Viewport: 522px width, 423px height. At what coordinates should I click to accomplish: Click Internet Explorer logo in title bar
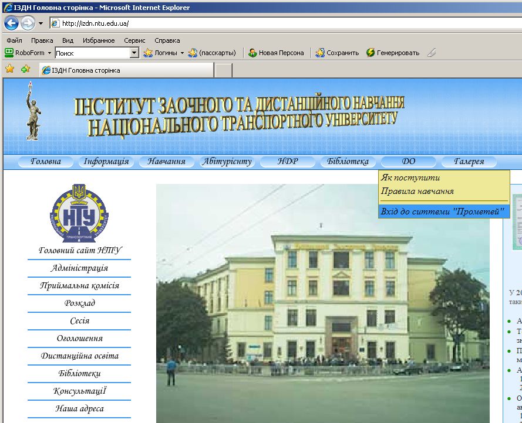pos(8,7)
